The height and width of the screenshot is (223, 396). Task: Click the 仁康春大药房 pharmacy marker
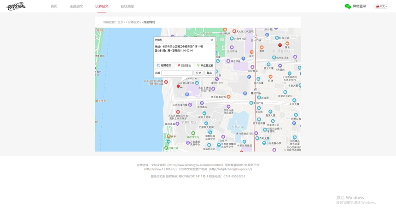click(206, 123)
